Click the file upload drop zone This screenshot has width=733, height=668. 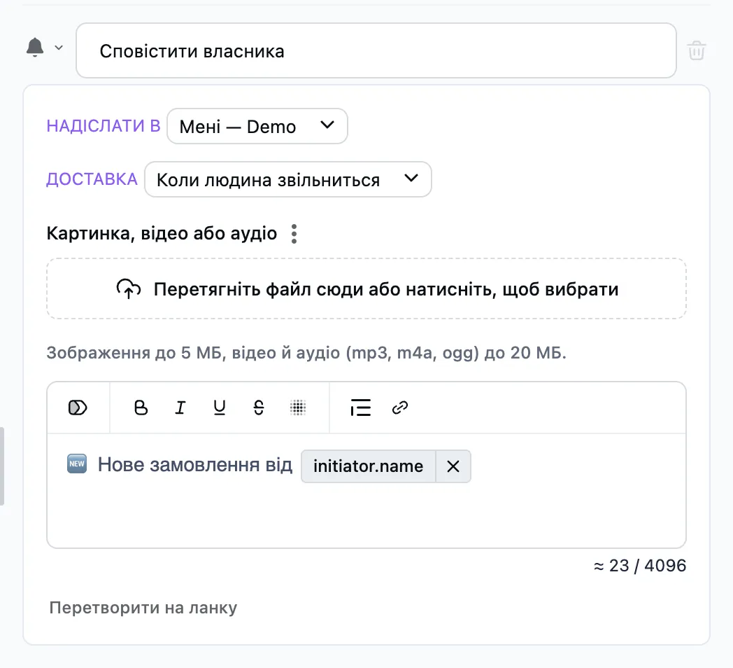tap(366, 288)
